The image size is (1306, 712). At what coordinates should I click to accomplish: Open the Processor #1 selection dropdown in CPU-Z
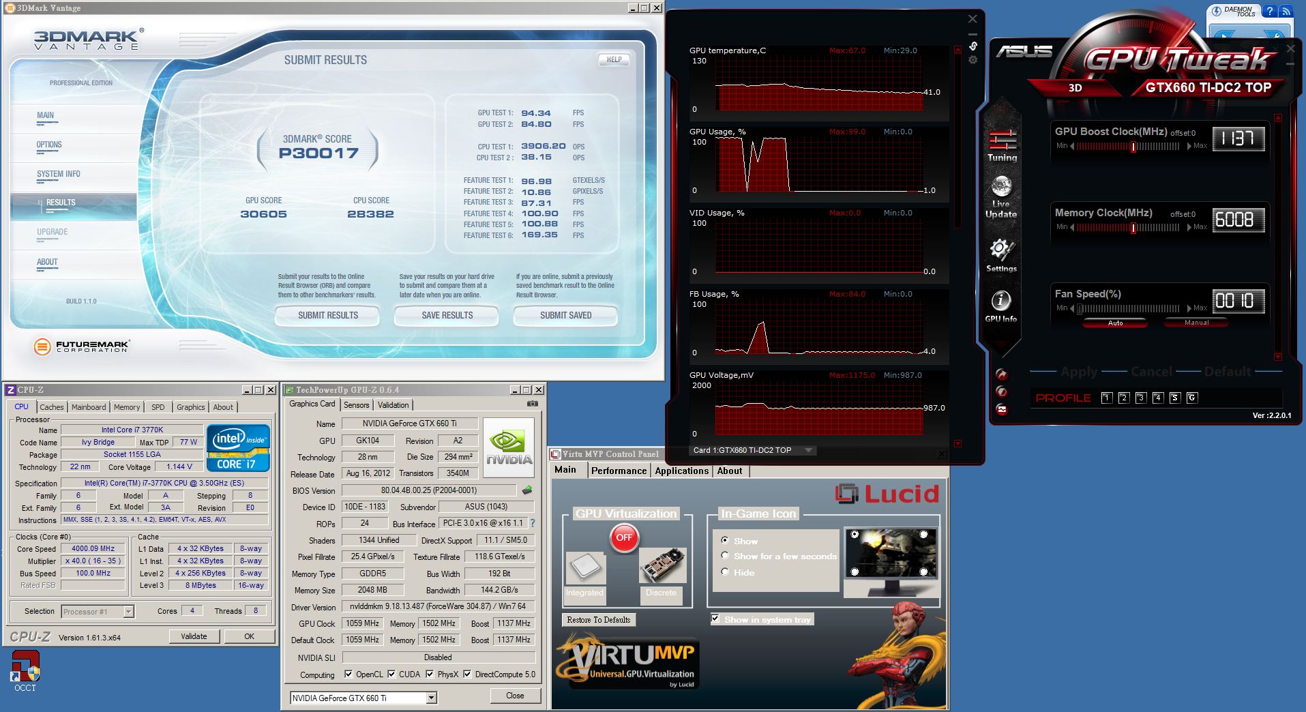click(x=128, y=612)
